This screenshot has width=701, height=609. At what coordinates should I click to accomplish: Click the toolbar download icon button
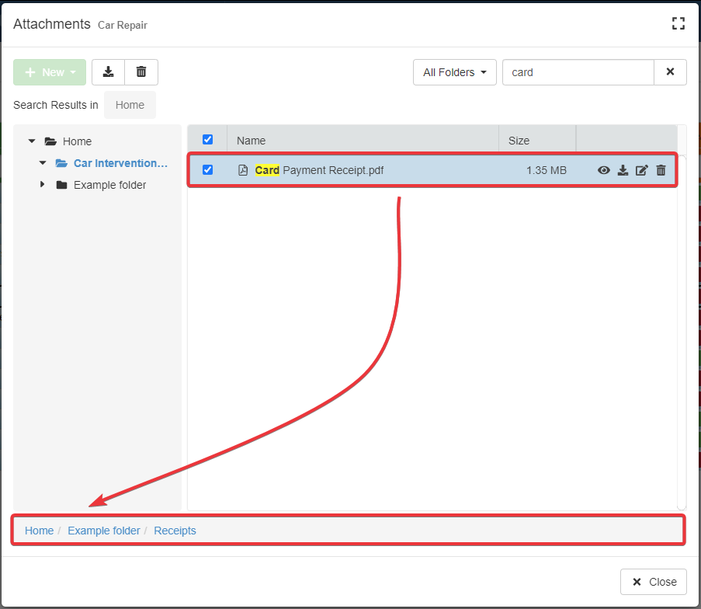click(x=109, y=72)
